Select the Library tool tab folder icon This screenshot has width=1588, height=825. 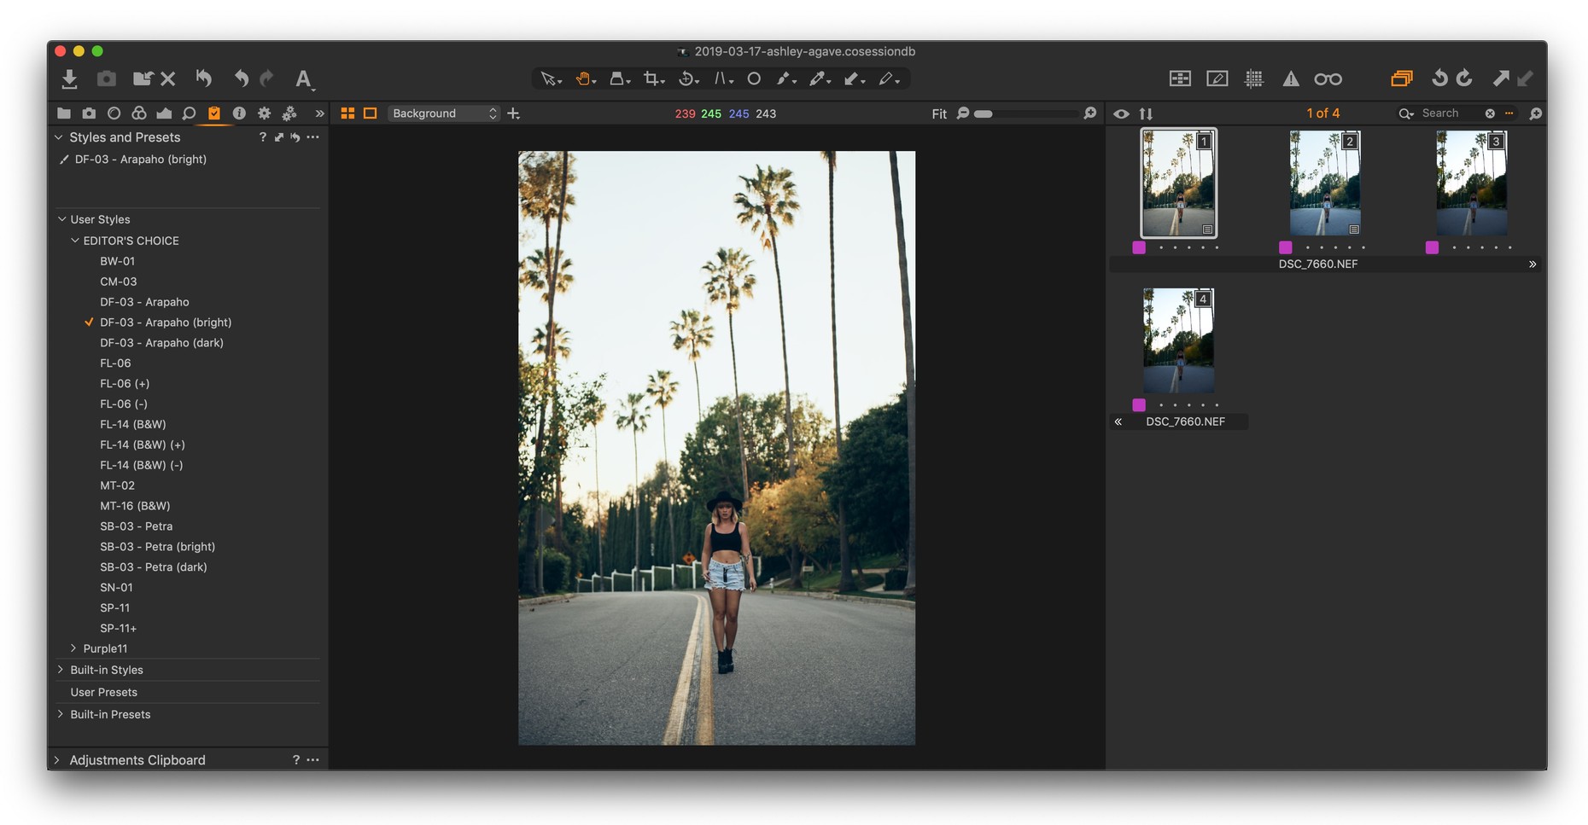click(x=64, y=113)
